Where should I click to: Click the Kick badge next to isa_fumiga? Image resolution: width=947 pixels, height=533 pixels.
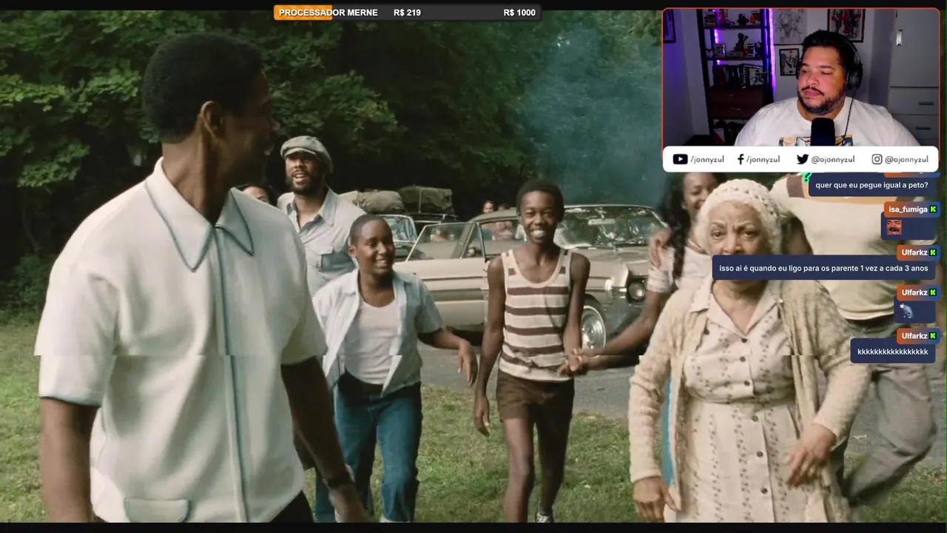933,209
